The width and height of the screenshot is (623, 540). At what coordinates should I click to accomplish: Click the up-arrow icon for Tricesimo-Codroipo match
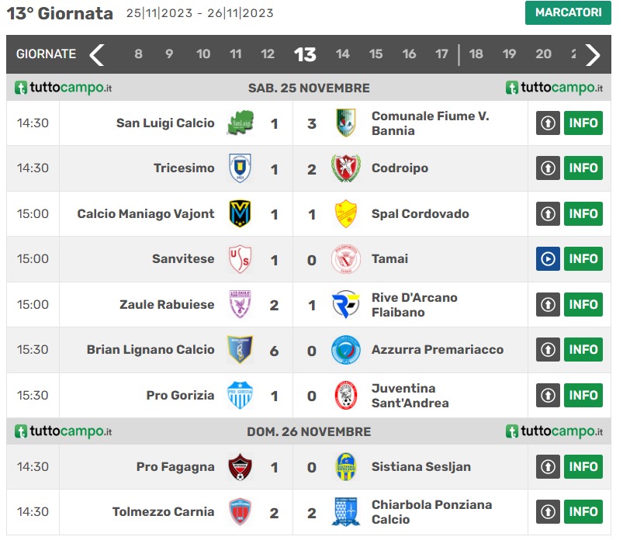coord(548,168)
